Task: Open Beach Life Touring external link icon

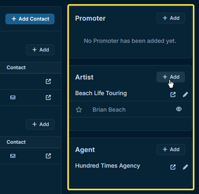Action: [173, 95]
